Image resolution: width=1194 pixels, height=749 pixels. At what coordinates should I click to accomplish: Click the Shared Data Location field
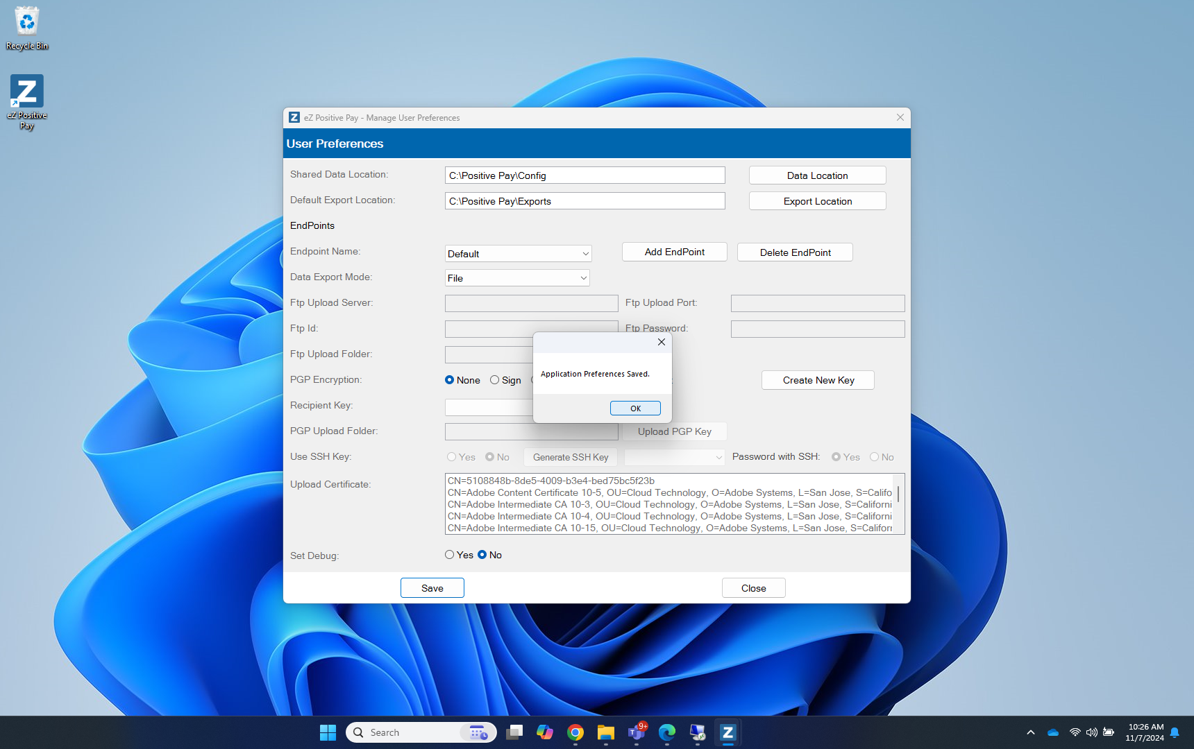585,175
